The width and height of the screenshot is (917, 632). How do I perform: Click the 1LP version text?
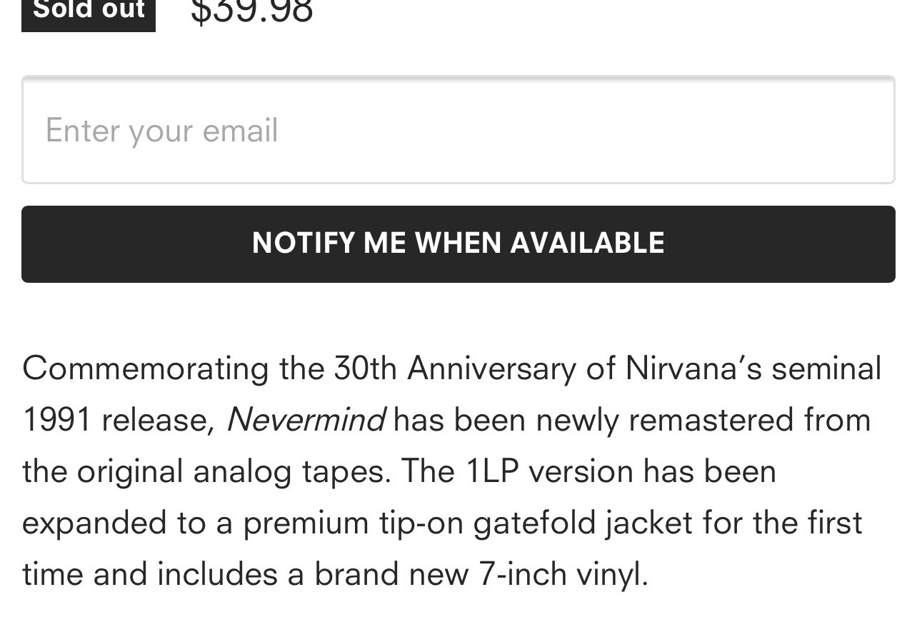point(549,471)
